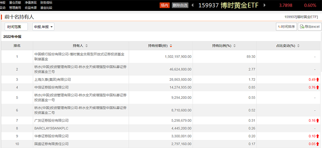Sort table by 占比变动(%) column arrows

tap(298, 46)
